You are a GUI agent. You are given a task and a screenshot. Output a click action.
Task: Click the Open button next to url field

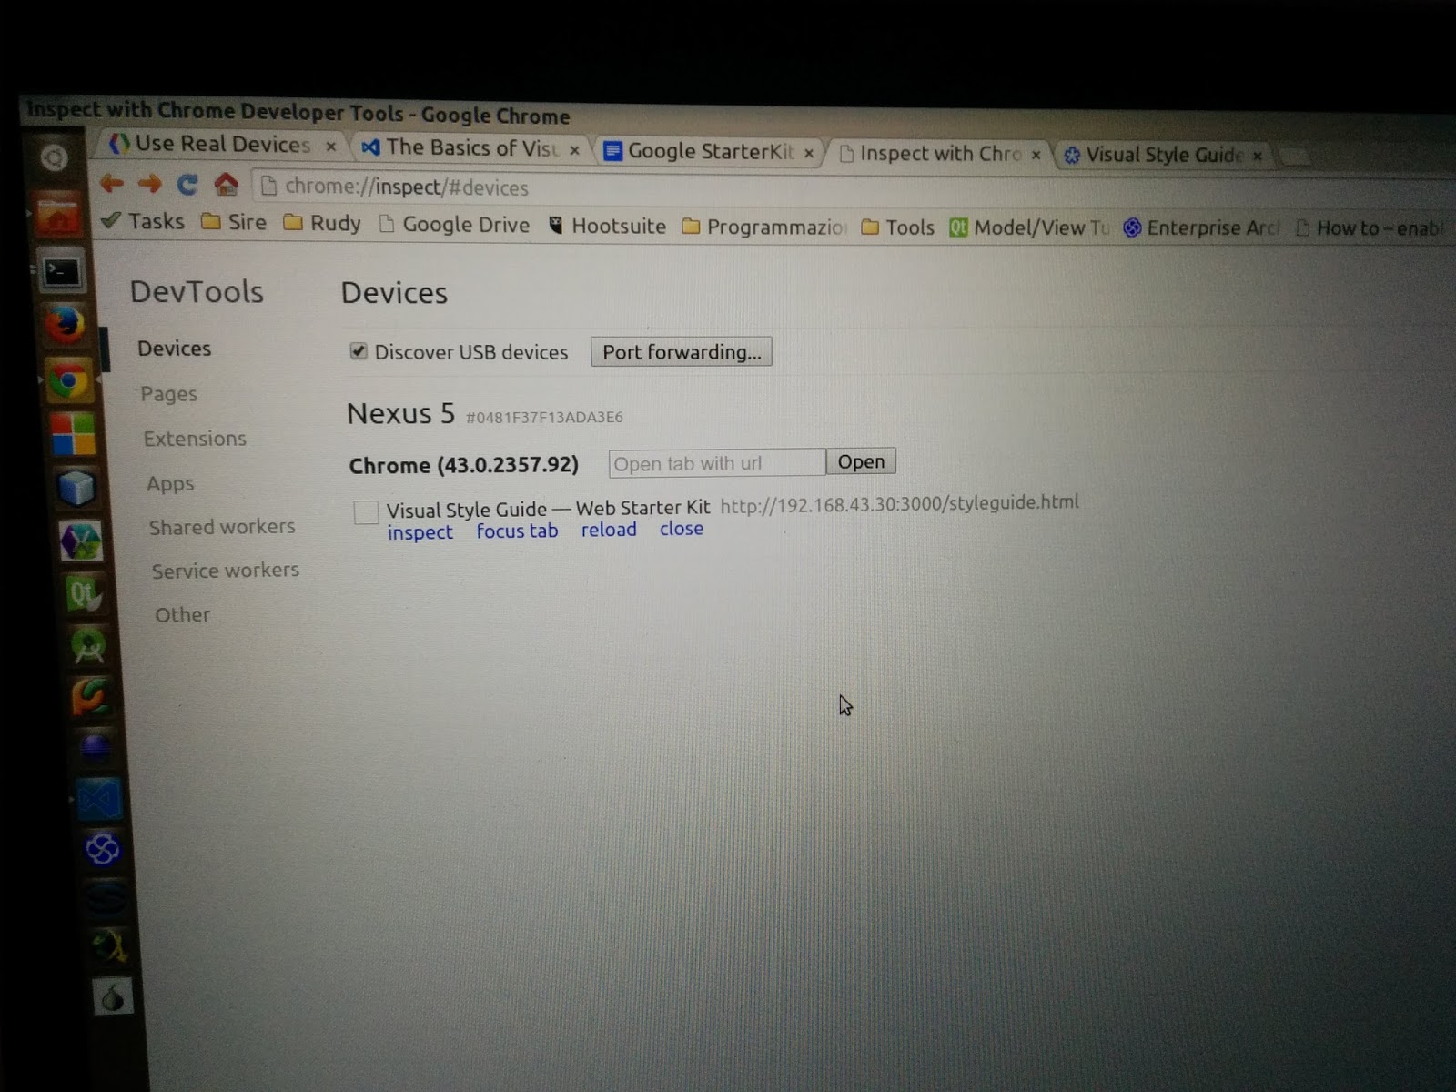(x=861, y=461)
